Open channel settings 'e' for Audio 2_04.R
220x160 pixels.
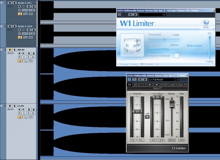coord(19,33)
